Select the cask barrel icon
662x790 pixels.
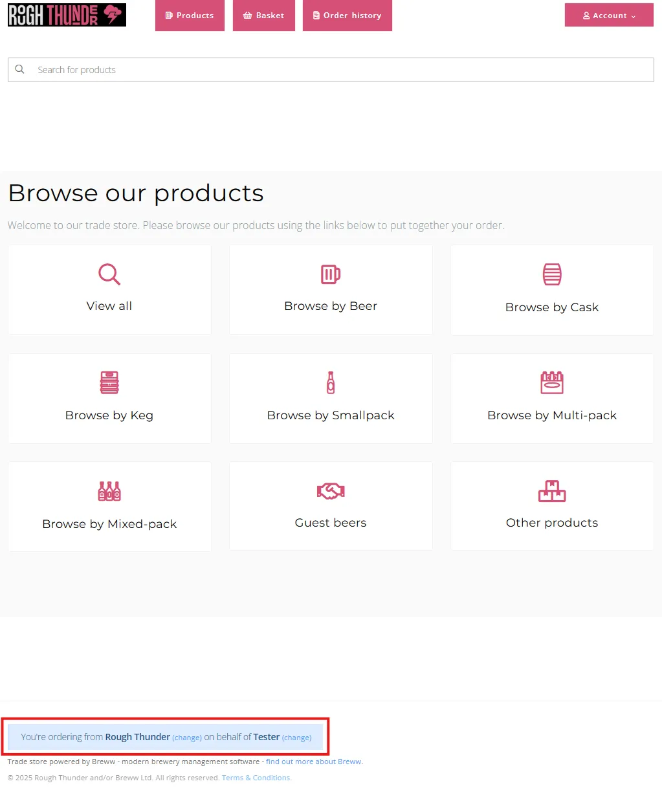(x=552, y=274)
